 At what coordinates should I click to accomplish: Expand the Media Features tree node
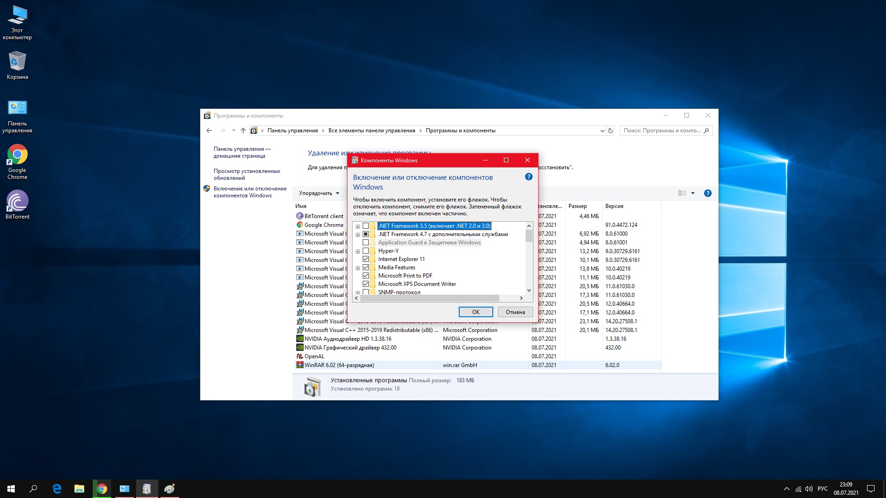(358, 268)
